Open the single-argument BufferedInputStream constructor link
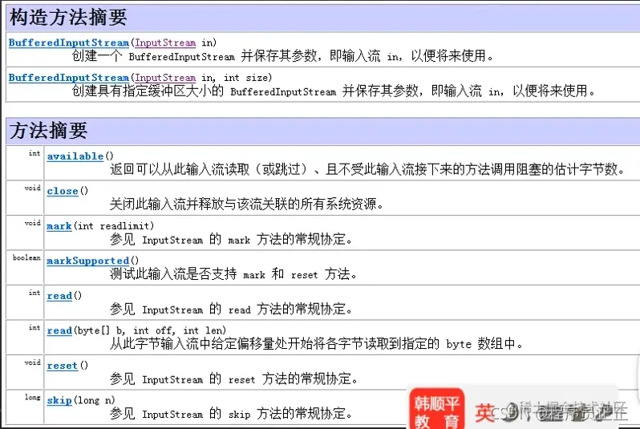The image size is (640, 429). pos(69,42)
